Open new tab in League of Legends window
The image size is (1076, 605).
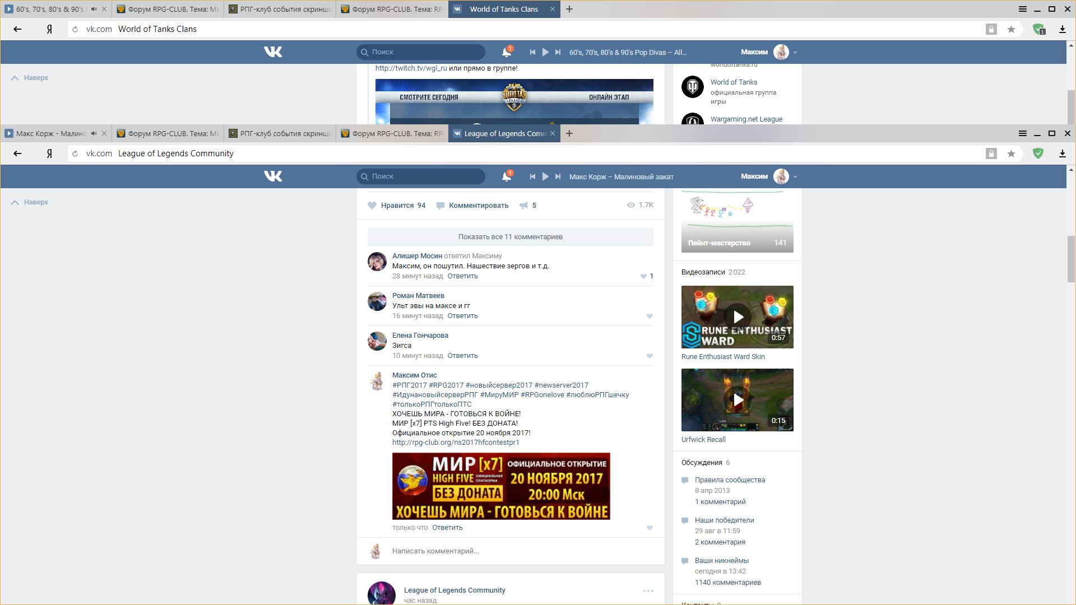click(x=569, y=133)
